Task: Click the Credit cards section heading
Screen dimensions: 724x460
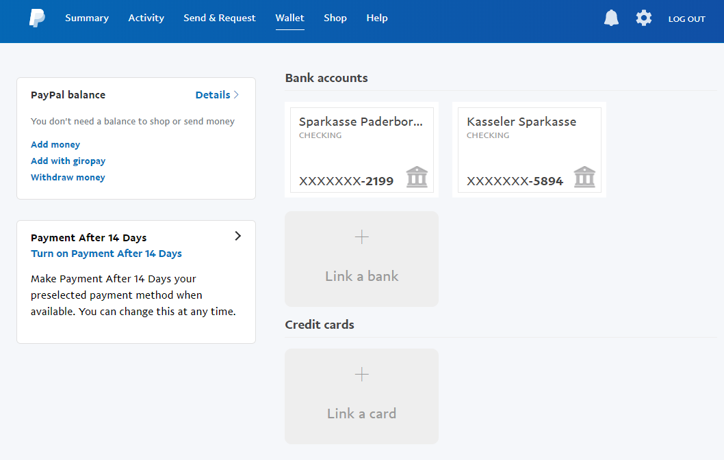Action: [320, 325]
